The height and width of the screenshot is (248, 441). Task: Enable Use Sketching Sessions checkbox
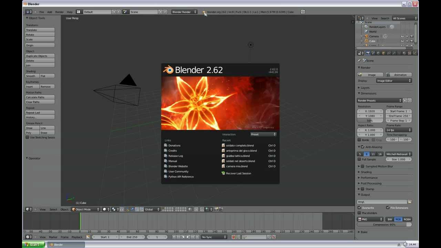point(28,137)
